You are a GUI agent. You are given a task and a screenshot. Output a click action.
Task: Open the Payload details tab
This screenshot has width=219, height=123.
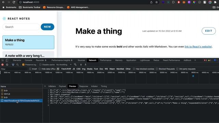pos(62,86)
